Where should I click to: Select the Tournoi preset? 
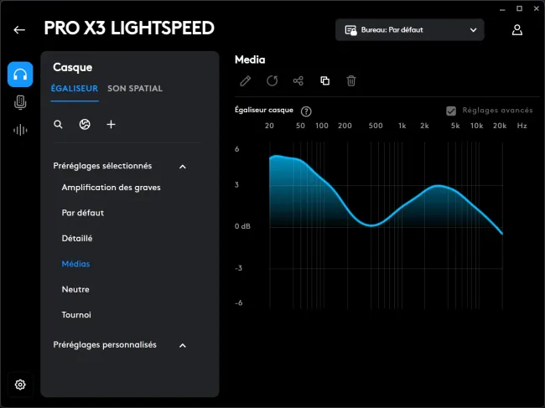pos(76,315)
